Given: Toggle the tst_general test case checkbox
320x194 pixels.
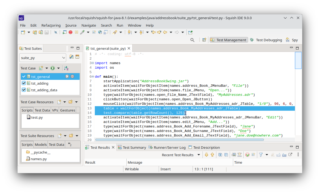Looking at the screenshot, I should pos(24,77).
